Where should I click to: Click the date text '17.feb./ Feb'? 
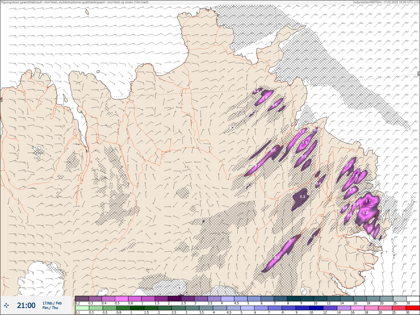52,303
